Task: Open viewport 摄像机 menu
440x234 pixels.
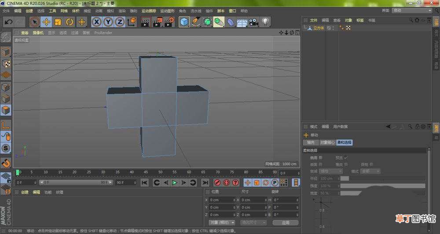Action: (x=38, y=33)
